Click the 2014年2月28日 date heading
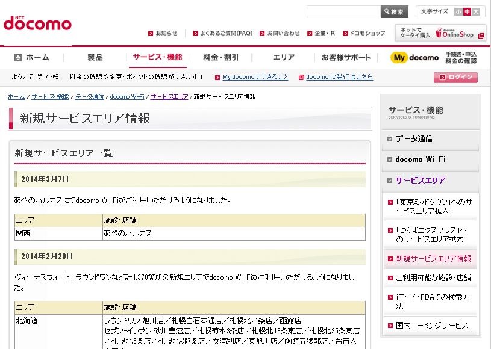 tap(47, 256)
